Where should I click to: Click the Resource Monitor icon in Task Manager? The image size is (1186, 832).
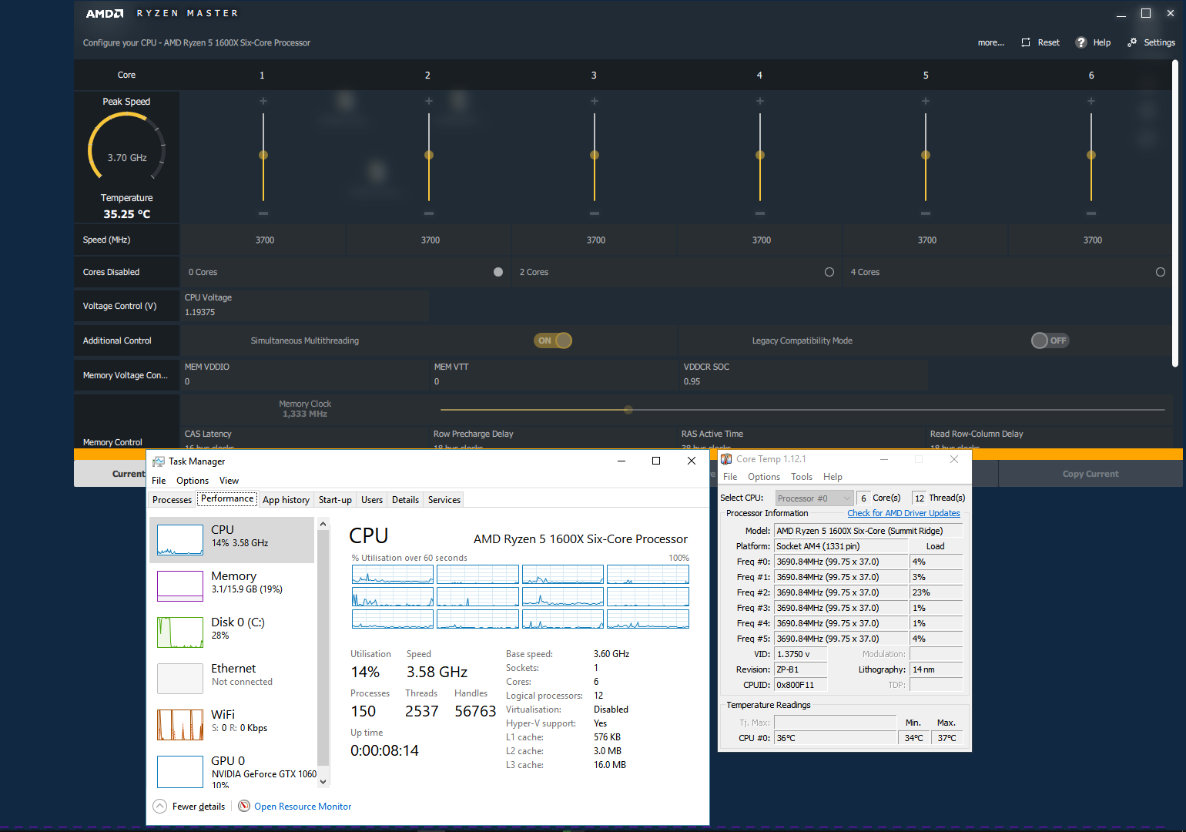[244, 806]
